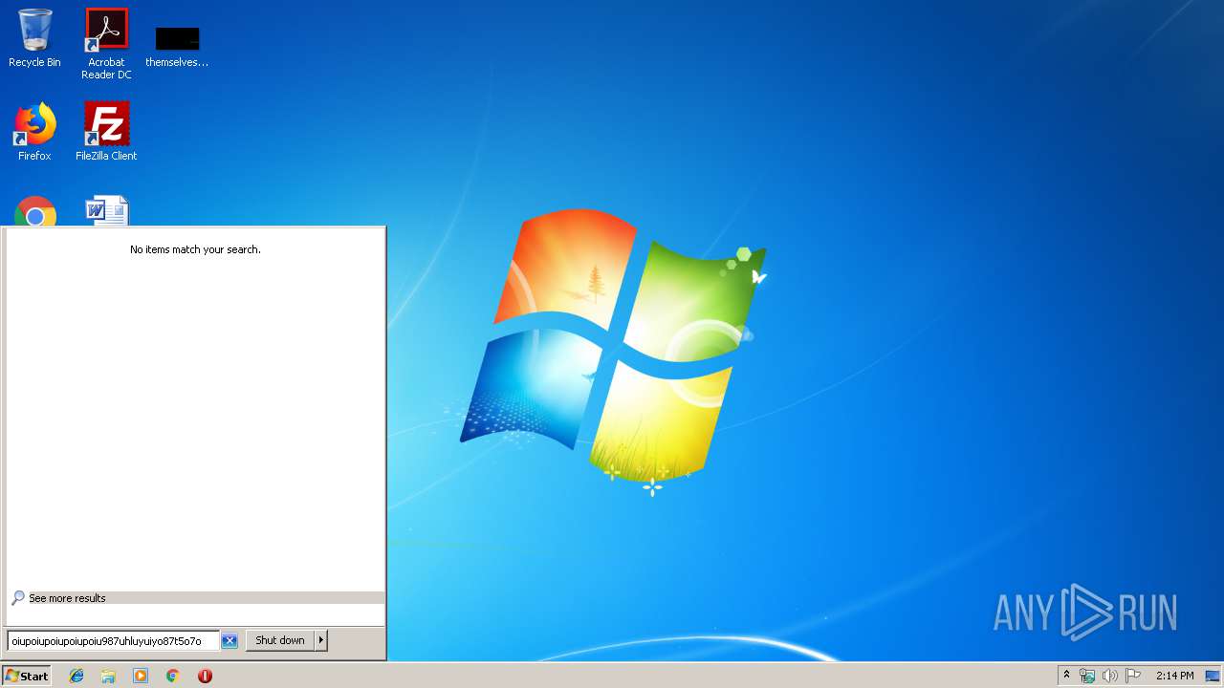Open the Recycle Bin desktop icon
Screen dimensions: 1224x688
tap(34, 38)
